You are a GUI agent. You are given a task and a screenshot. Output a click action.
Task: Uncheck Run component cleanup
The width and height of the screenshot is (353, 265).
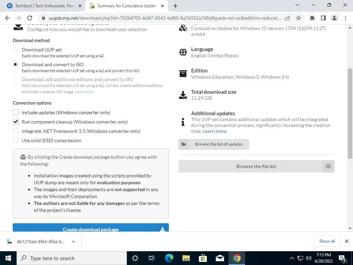click(16, 122)
